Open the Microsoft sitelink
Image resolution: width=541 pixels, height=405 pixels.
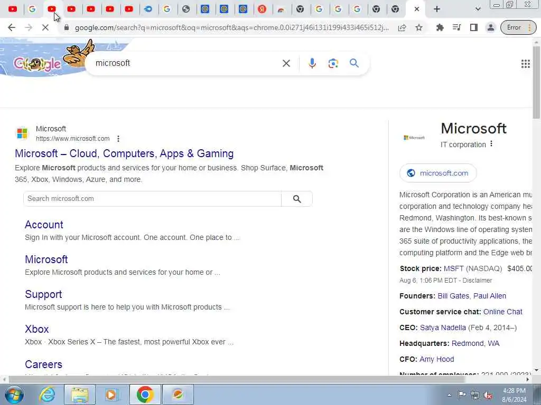[x=46, y=259]
